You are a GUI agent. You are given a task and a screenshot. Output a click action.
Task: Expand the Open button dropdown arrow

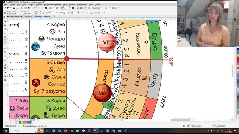(x=11, y=8)
